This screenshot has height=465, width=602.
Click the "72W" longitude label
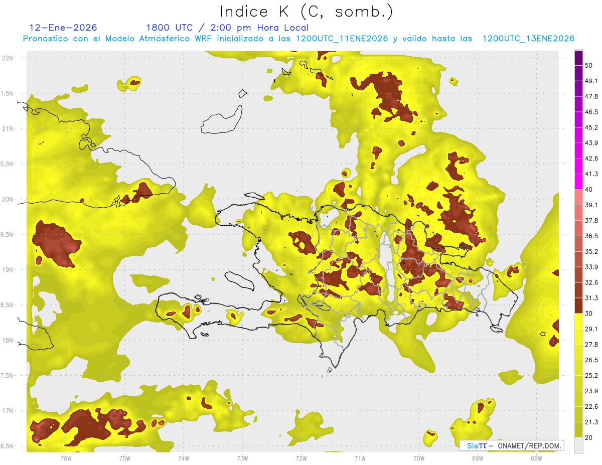pyautogui.click(x=301, y=458)
